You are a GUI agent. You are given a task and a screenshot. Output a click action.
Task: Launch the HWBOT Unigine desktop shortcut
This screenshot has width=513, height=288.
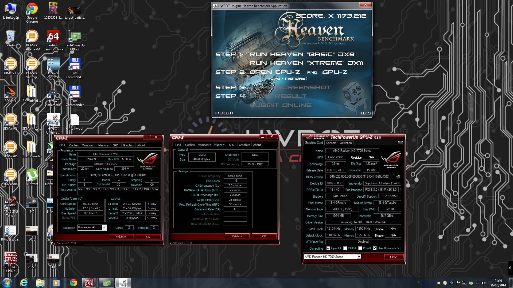(53, 123)
